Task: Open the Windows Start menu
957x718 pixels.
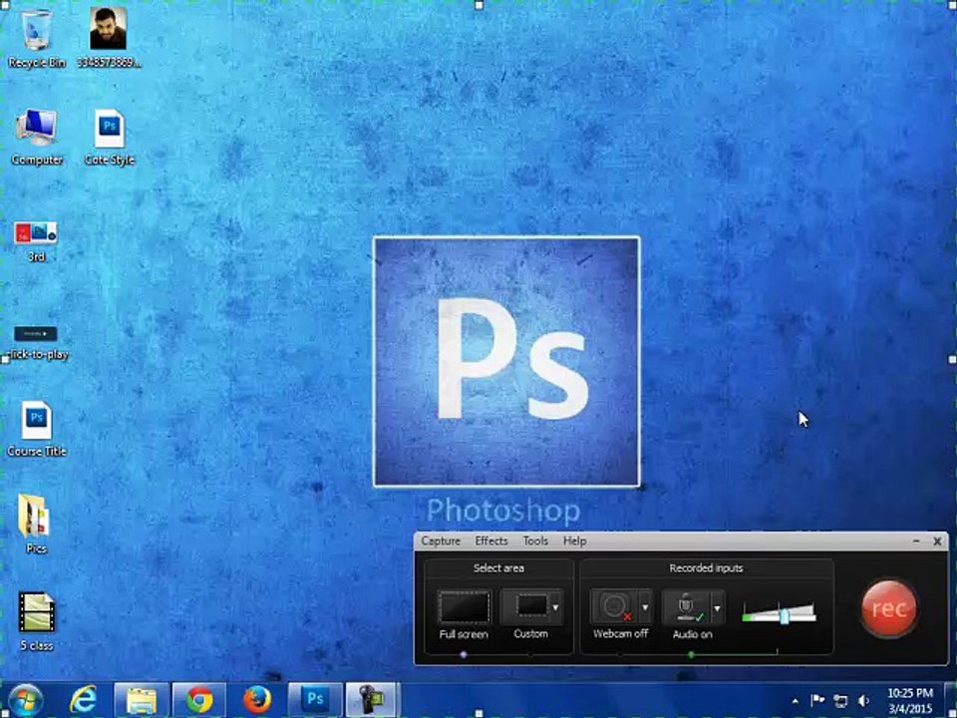Action: (x=24, y=700)
